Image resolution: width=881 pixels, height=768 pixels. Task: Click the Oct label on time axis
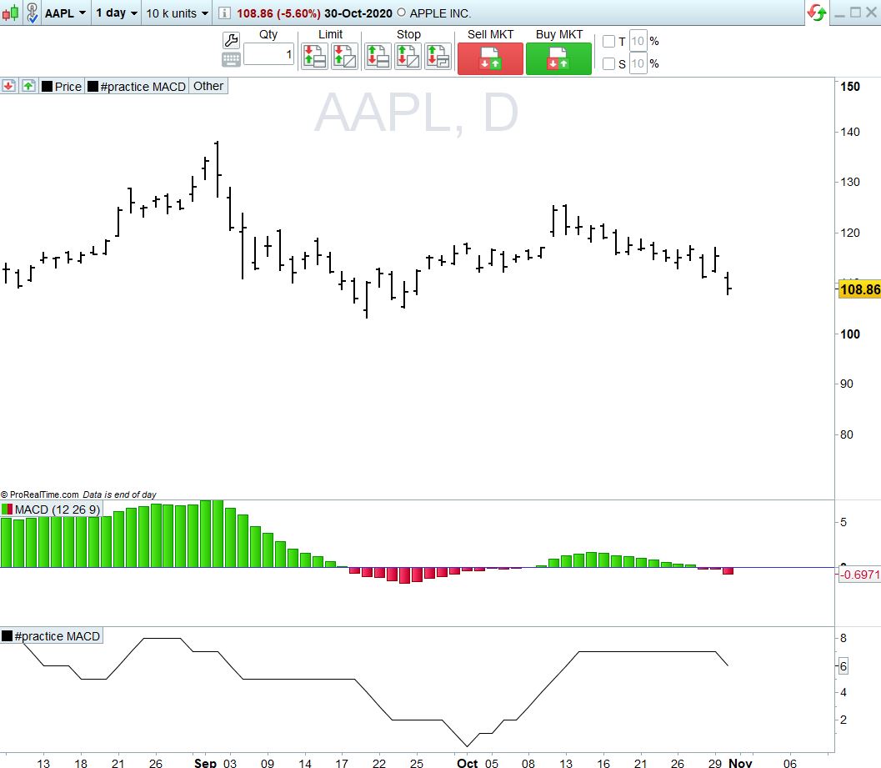[x=468, y=762]
